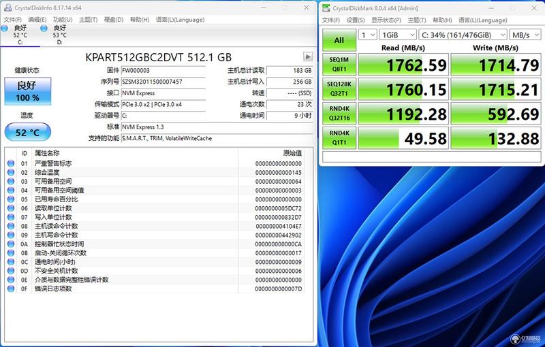Click the total host writes value 256 GB
Image resolution: width=545 pixels, height=347 pixels.
coord(290,82)
